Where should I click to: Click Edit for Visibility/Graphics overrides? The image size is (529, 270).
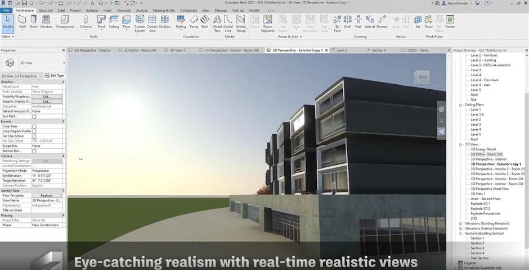(47, 97)
